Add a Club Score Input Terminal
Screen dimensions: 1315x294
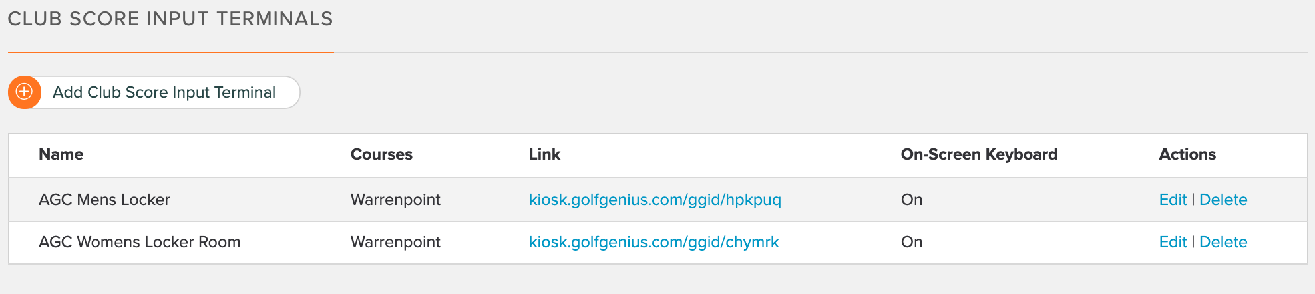[x=154, y=92]
